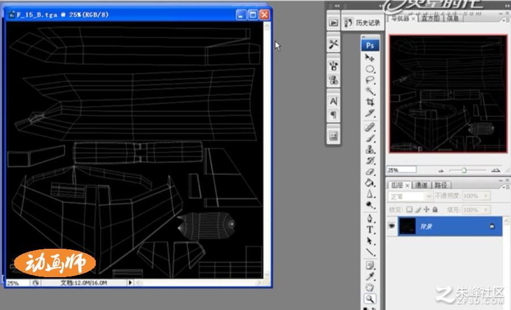
Task: Open the Navigator panel menu
Action: point(506,20)
